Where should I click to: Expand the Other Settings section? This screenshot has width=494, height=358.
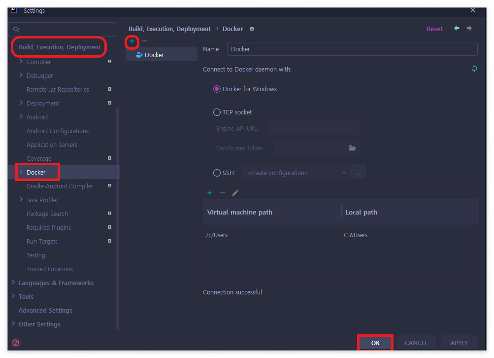(x=13, y=323)
